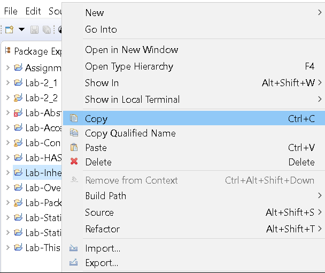
Task: Open Show in Local Terminal submenu
Action: coord(194,100)
